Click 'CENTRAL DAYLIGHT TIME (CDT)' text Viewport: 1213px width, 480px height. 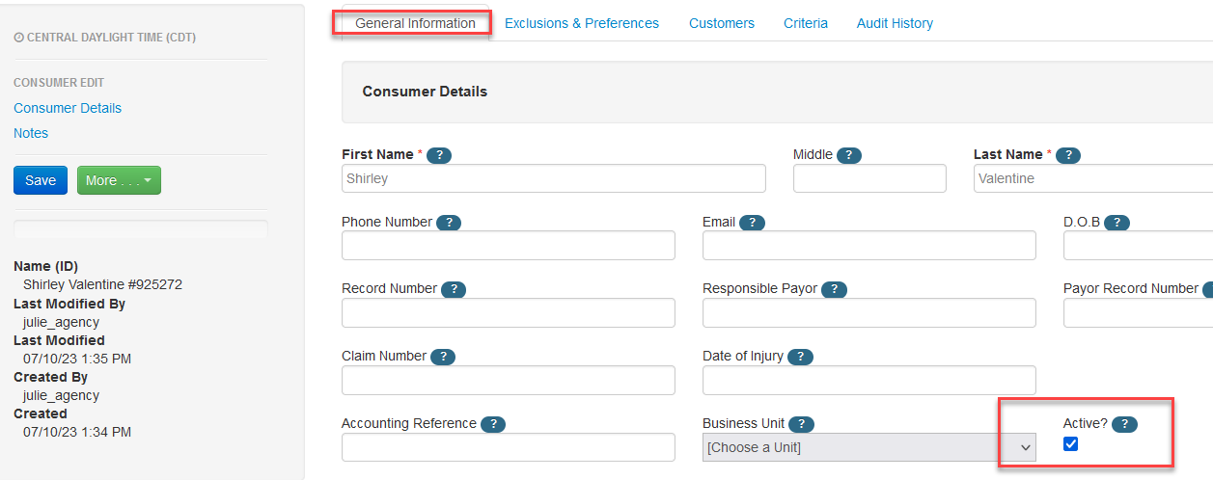pos(112,38)
